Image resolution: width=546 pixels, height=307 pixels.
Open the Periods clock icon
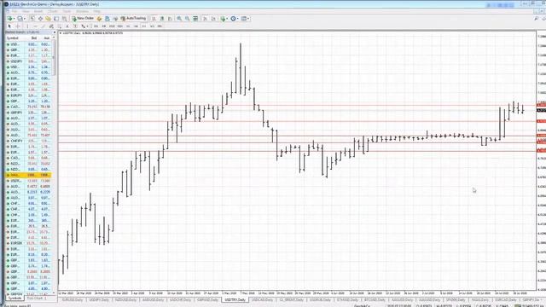pyautogui.click(x=233, y=19)
